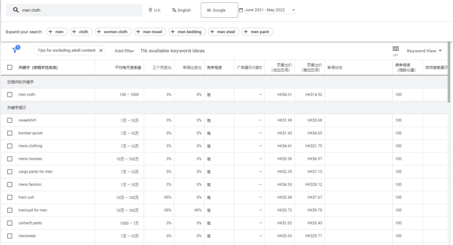Change the English language setting
This screenshot has width=453, height=245.
click(181, 10)
